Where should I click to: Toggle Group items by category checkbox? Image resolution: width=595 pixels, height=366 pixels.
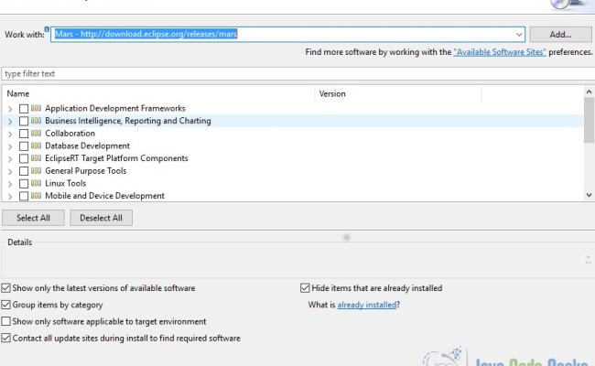pos(5,305)
